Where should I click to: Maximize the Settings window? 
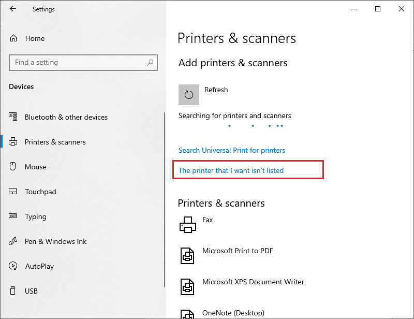(378, 9)
